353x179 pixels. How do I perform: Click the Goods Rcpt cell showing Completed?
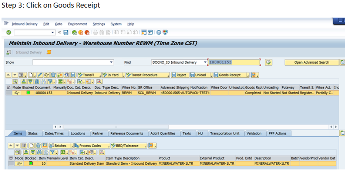(x=253, y=93)
